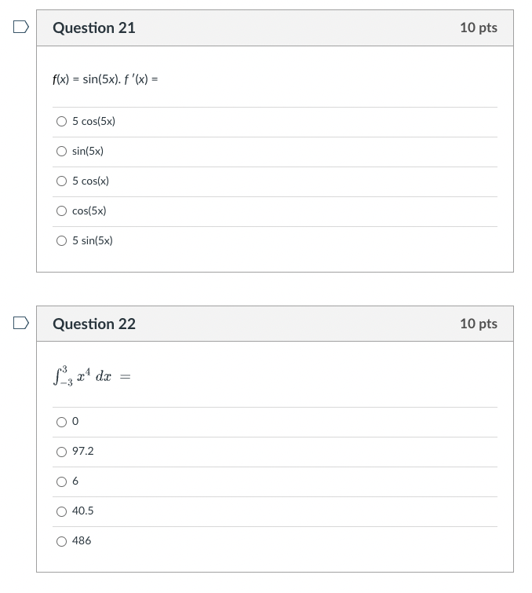Viewport: 532px width, 593px height.
Task: Select the 40.5 radio button
Action: [x=61, y=511]
